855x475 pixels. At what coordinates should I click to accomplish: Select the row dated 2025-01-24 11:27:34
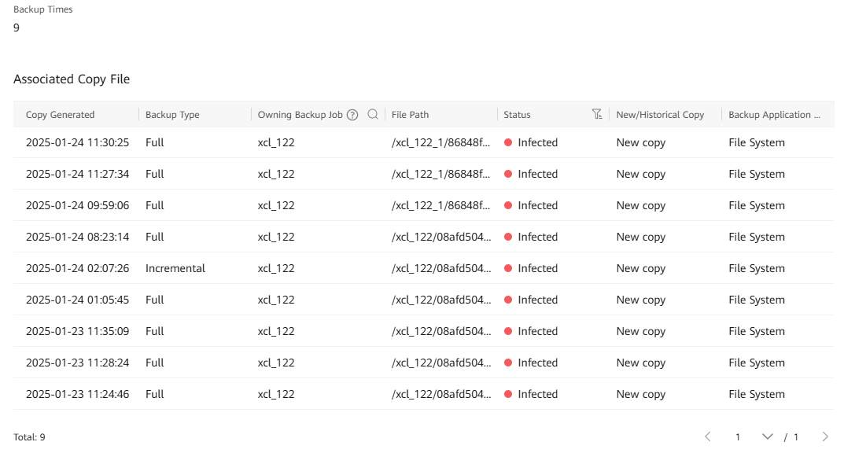coord(77,175)
